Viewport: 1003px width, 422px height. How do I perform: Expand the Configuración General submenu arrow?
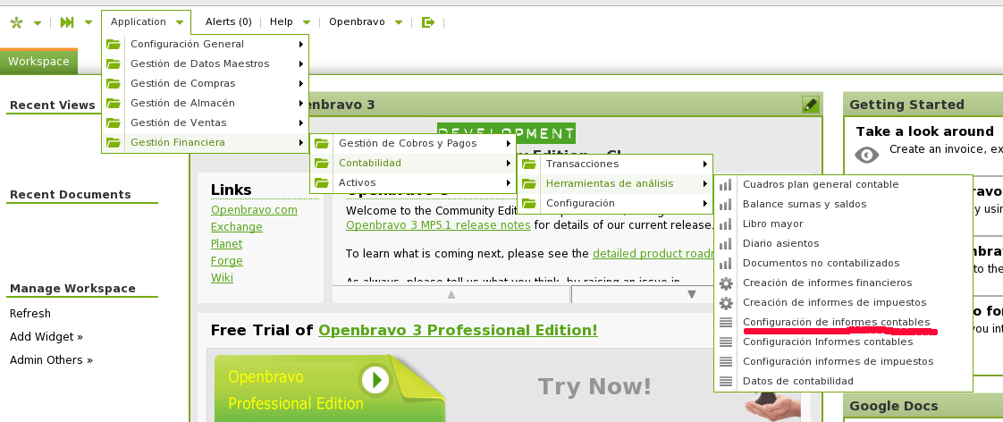(300, 44)
